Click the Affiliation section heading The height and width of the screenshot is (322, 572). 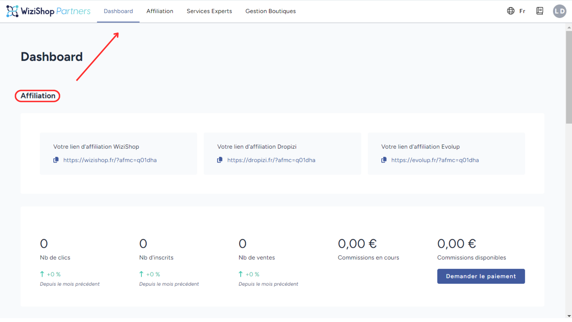pyautogui.click(x=38, y=96)
